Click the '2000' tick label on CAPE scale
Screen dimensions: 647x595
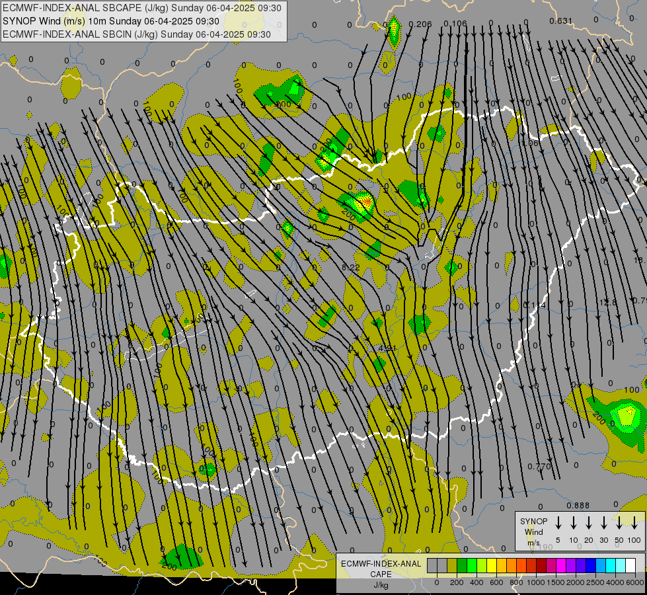click(x=576, y=582)
